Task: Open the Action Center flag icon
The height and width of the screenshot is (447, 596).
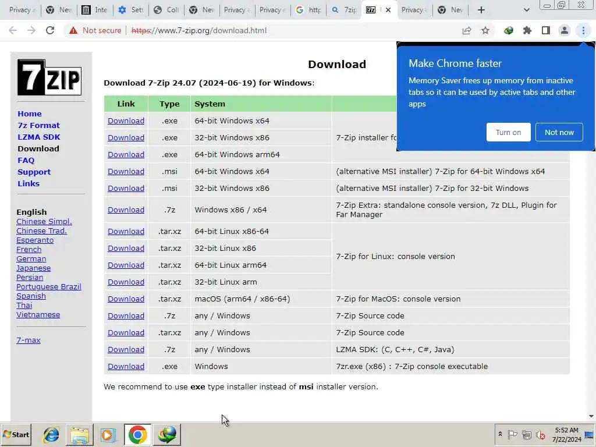Action: coord(512,434)
